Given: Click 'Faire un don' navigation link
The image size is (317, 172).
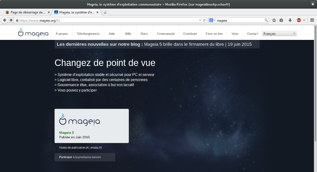Looking at the screenshot, I should coord(214,34).
